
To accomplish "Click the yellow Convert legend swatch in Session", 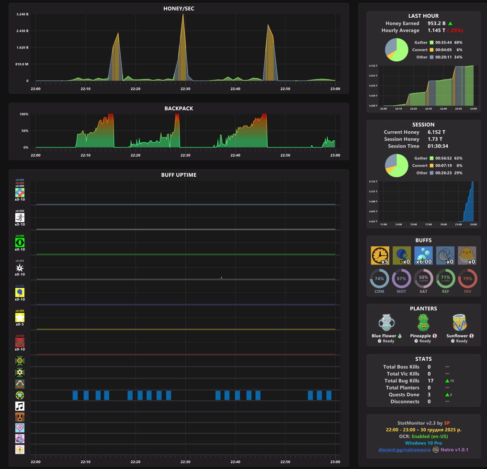I will tap(431, 166).
